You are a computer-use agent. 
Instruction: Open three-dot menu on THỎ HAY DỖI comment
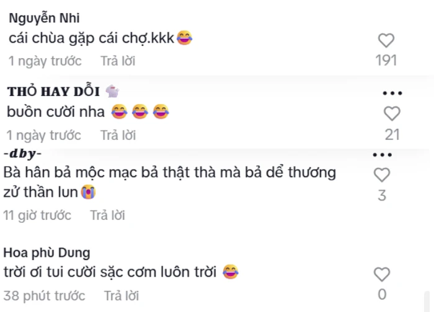[x=392, y=93]
